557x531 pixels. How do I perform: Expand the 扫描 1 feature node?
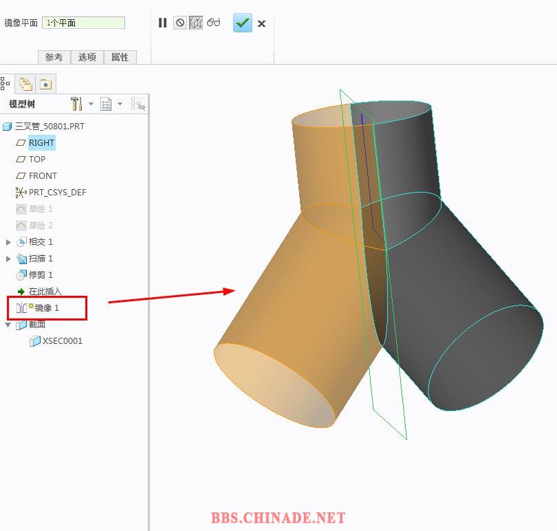tap(8, 259)
